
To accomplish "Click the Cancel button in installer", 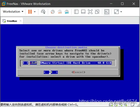I will click(78, 72).
